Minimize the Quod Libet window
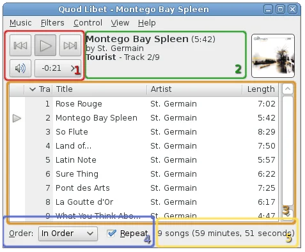 268,10
